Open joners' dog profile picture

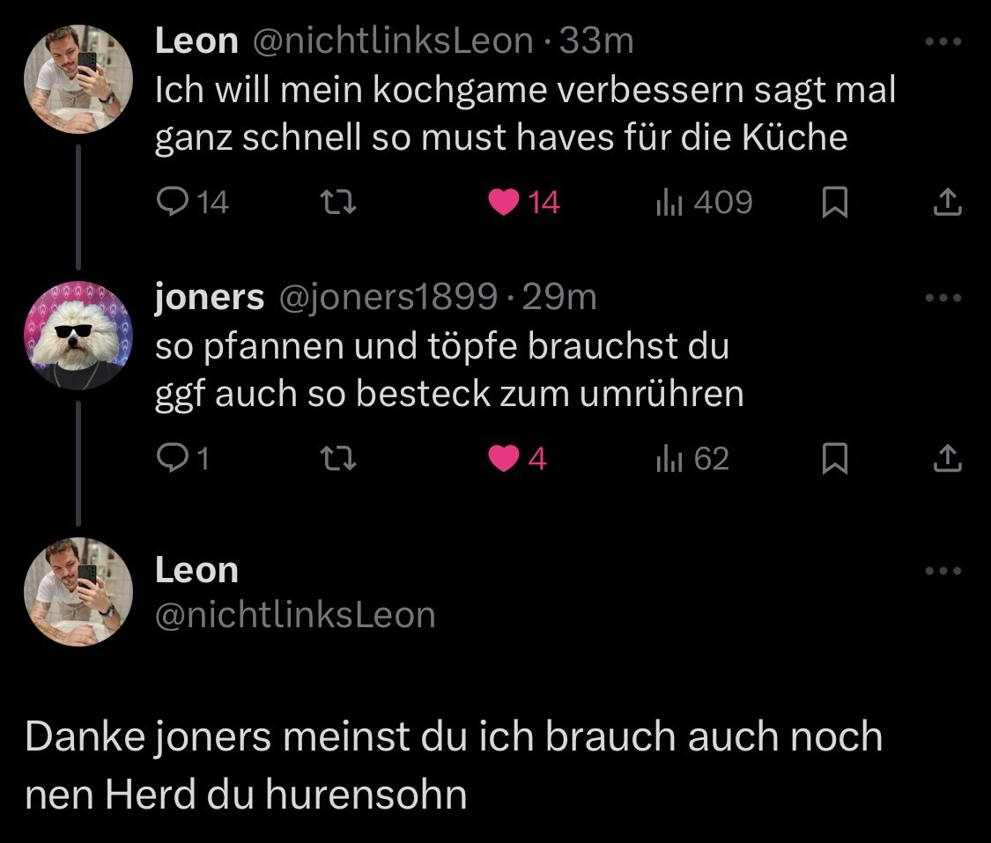(78, 336)
